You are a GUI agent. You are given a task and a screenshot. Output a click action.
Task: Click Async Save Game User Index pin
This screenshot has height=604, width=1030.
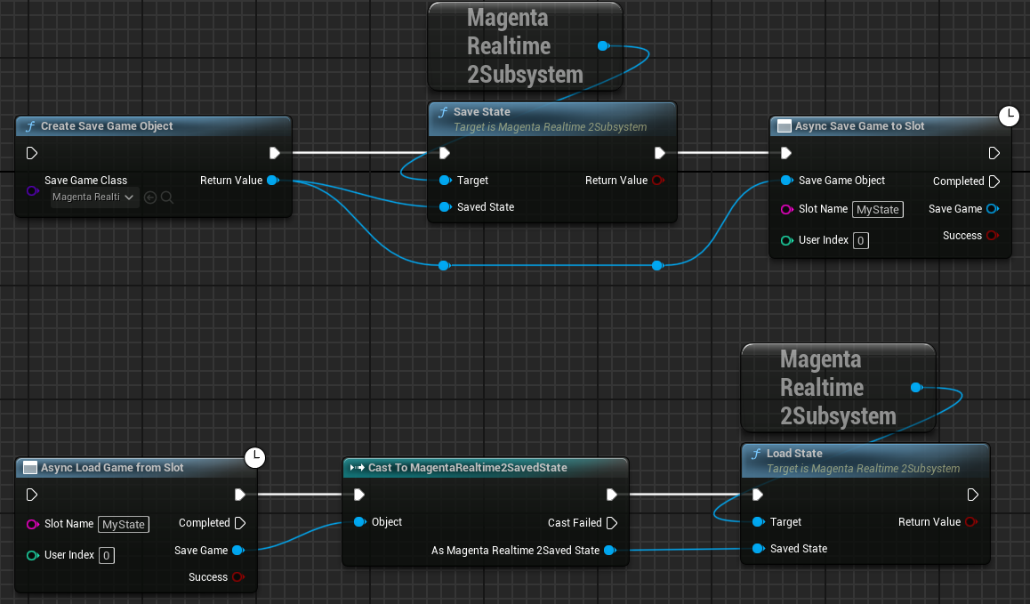click(x=786, y=240)
